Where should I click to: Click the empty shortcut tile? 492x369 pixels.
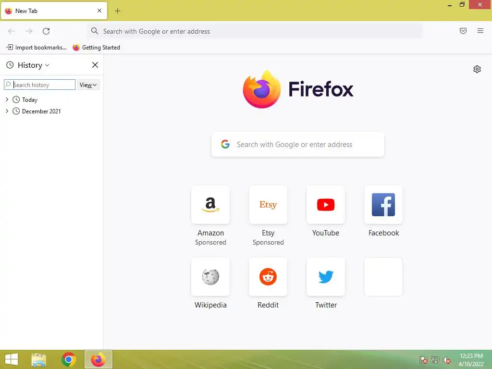pos(383,277)
